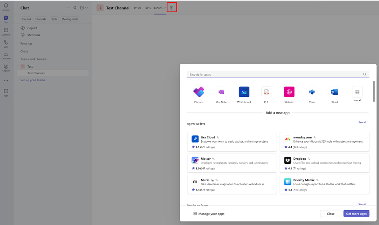This screenshot has height=225, width=379.
Task: Switch to the Posts tab
Action: tap(137, 8)
